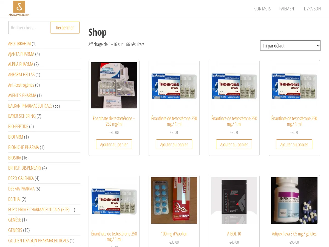Open the EURO PRIME PHARMACEUTICALS (EPF) category
The height and width of the screenshot is (247, 329).
(x=39, y=209)
